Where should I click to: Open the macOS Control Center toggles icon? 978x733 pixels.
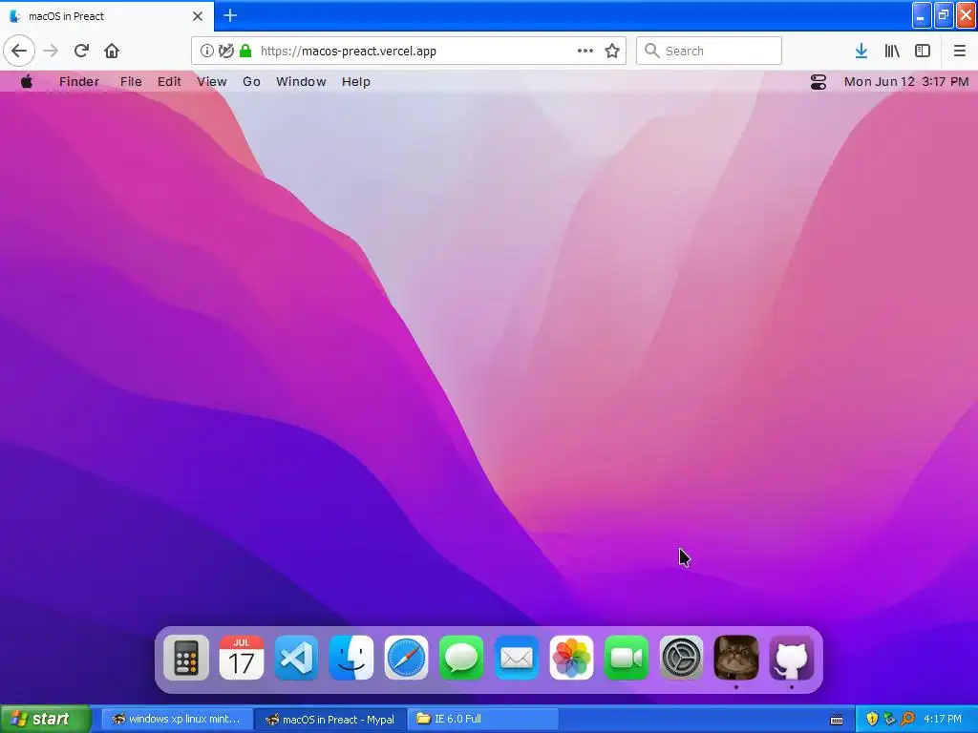pyautogui.click(x=818, y=82)
